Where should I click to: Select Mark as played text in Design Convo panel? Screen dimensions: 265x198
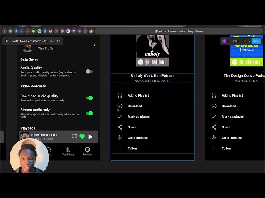pos(233,116)
